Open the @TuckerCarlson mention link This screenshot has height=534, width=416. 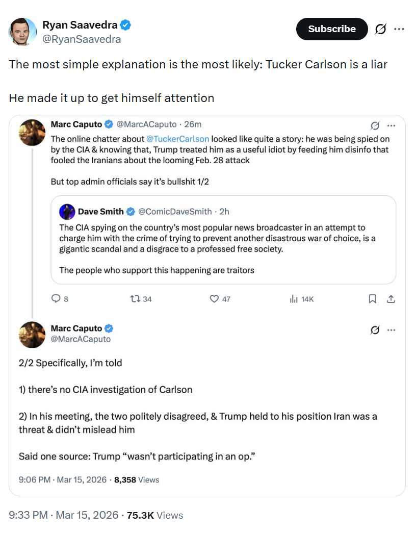[x=177, y=139]
